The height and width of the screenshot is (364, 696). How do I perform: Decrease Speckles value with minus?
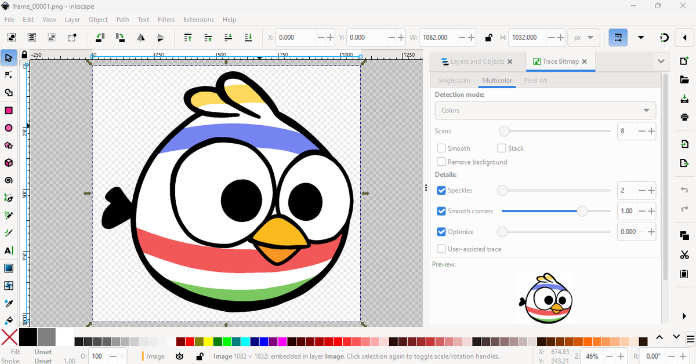(x=642, y=190)
